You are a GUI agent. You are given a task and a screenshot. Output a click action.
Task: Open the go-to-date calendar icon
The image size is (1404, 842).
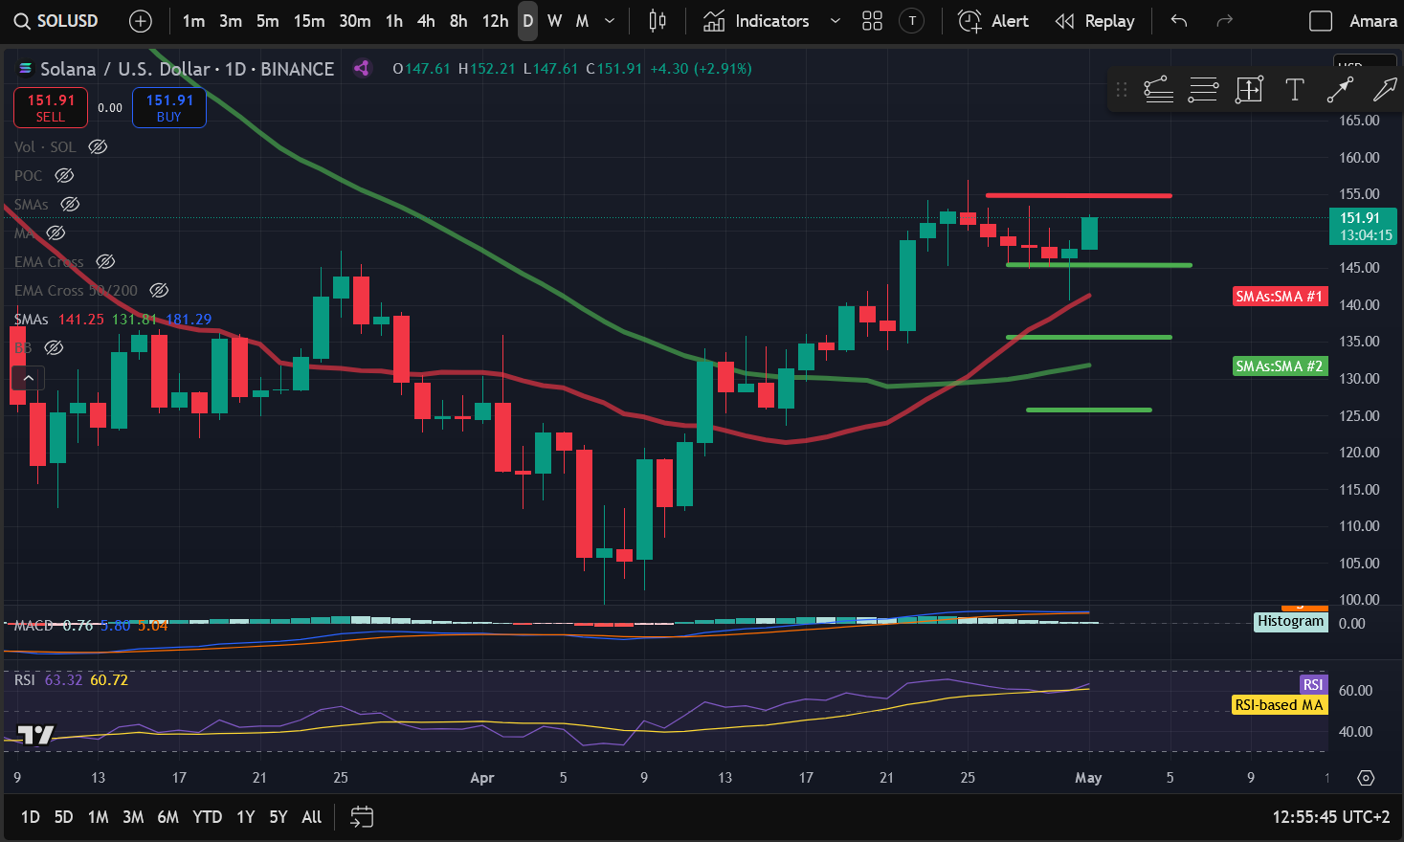click(x=361, y=817)
